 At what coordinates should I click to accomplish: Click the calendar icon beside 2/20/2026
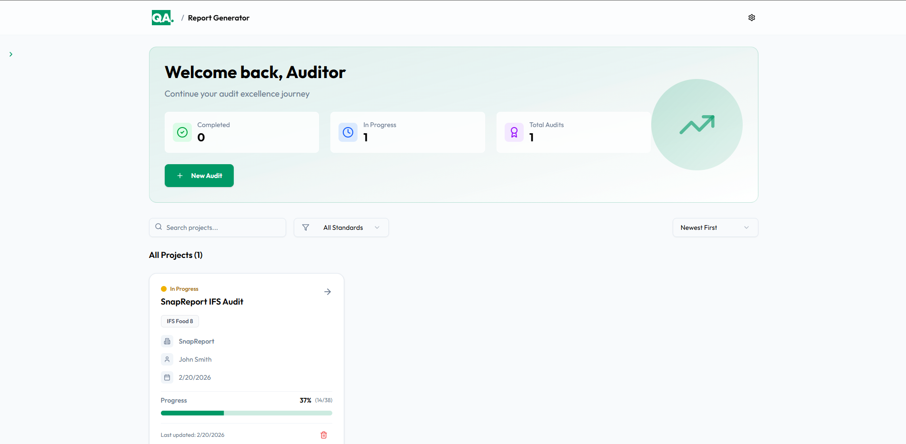click(x=167, y=377)
